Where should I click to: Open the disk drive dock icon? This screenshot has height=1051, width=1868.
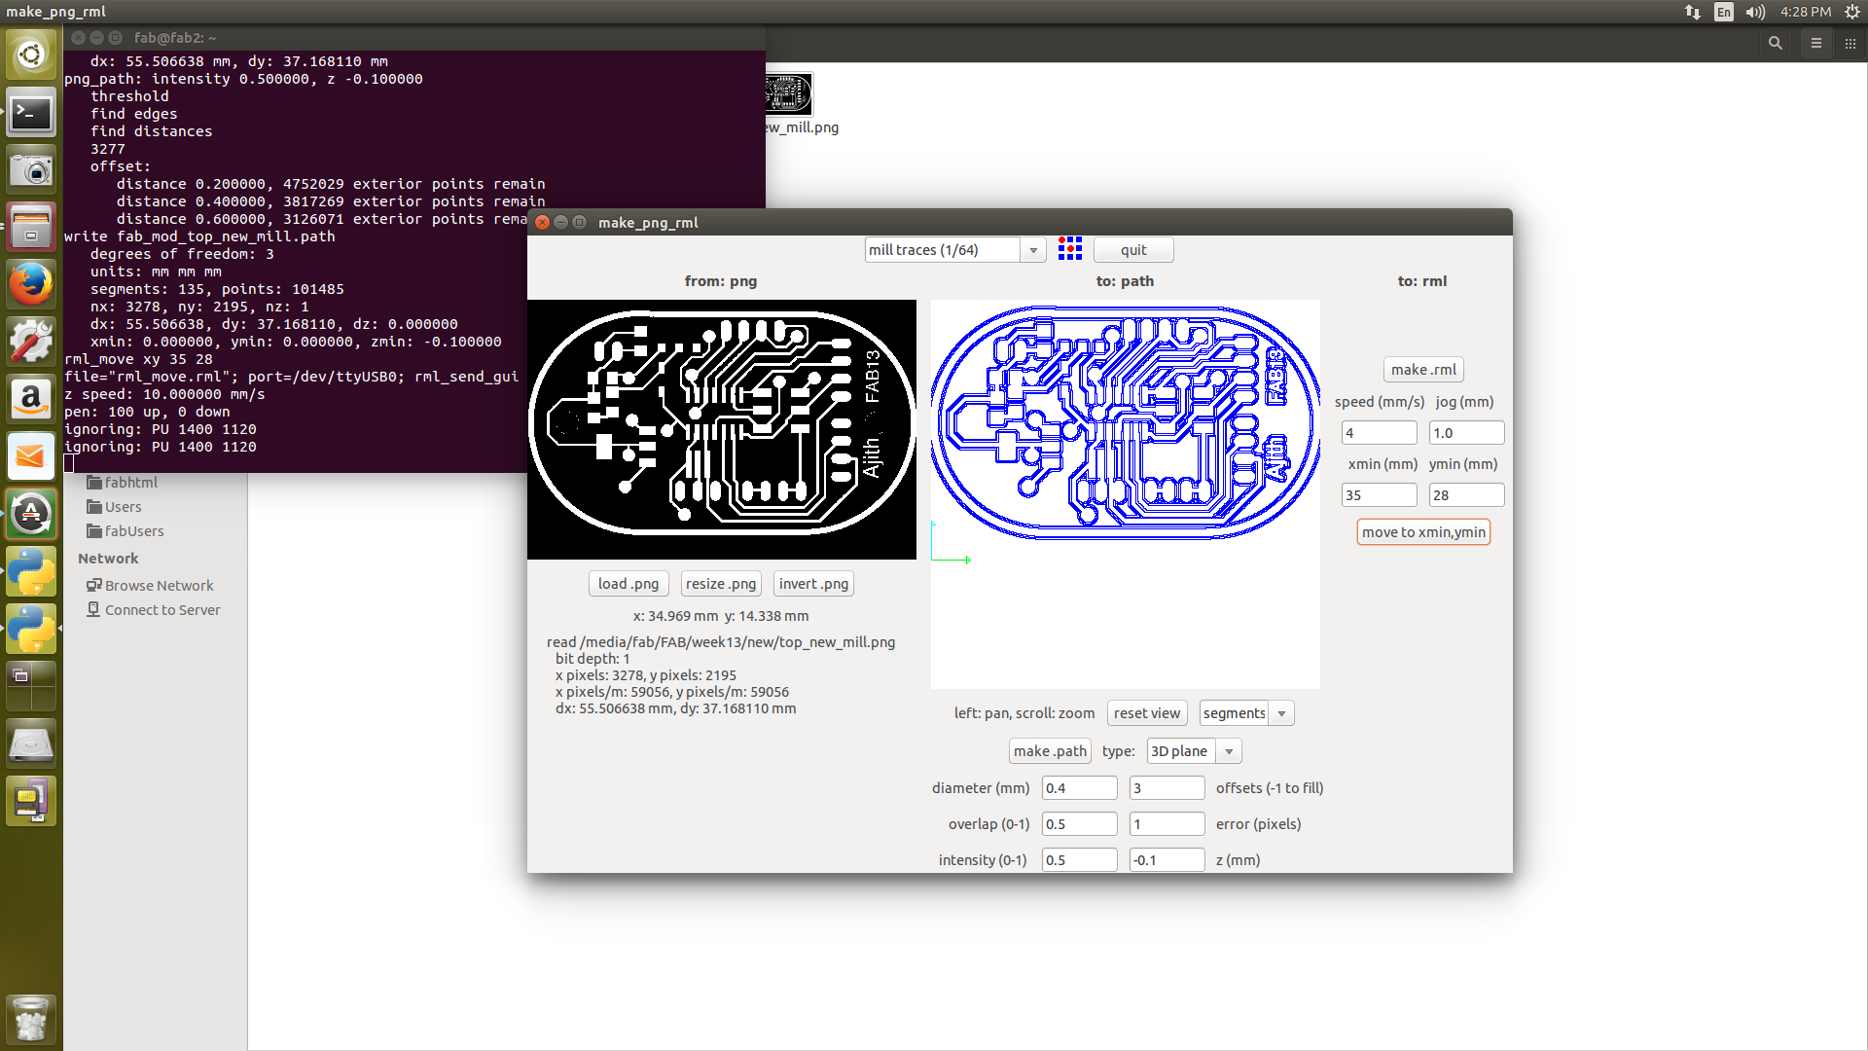[x=31, y=743]
